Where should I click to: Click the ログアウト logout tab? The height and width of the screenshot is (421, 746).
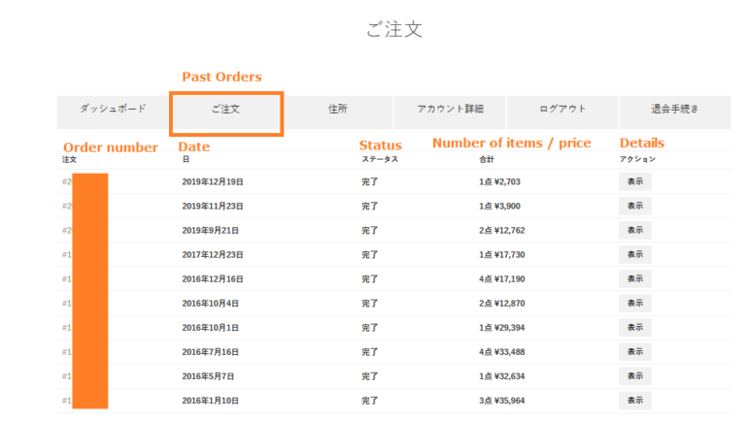[562, 110]
